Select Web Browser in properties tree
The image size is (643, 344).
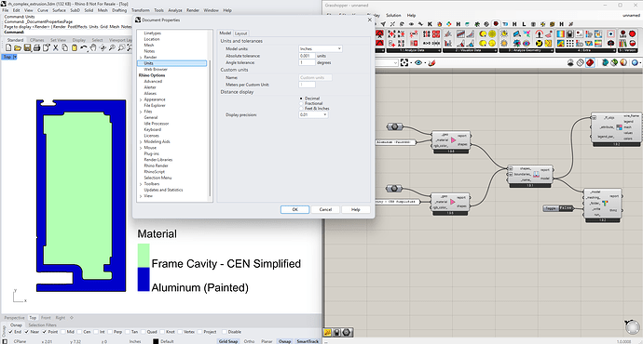point(156,70)
